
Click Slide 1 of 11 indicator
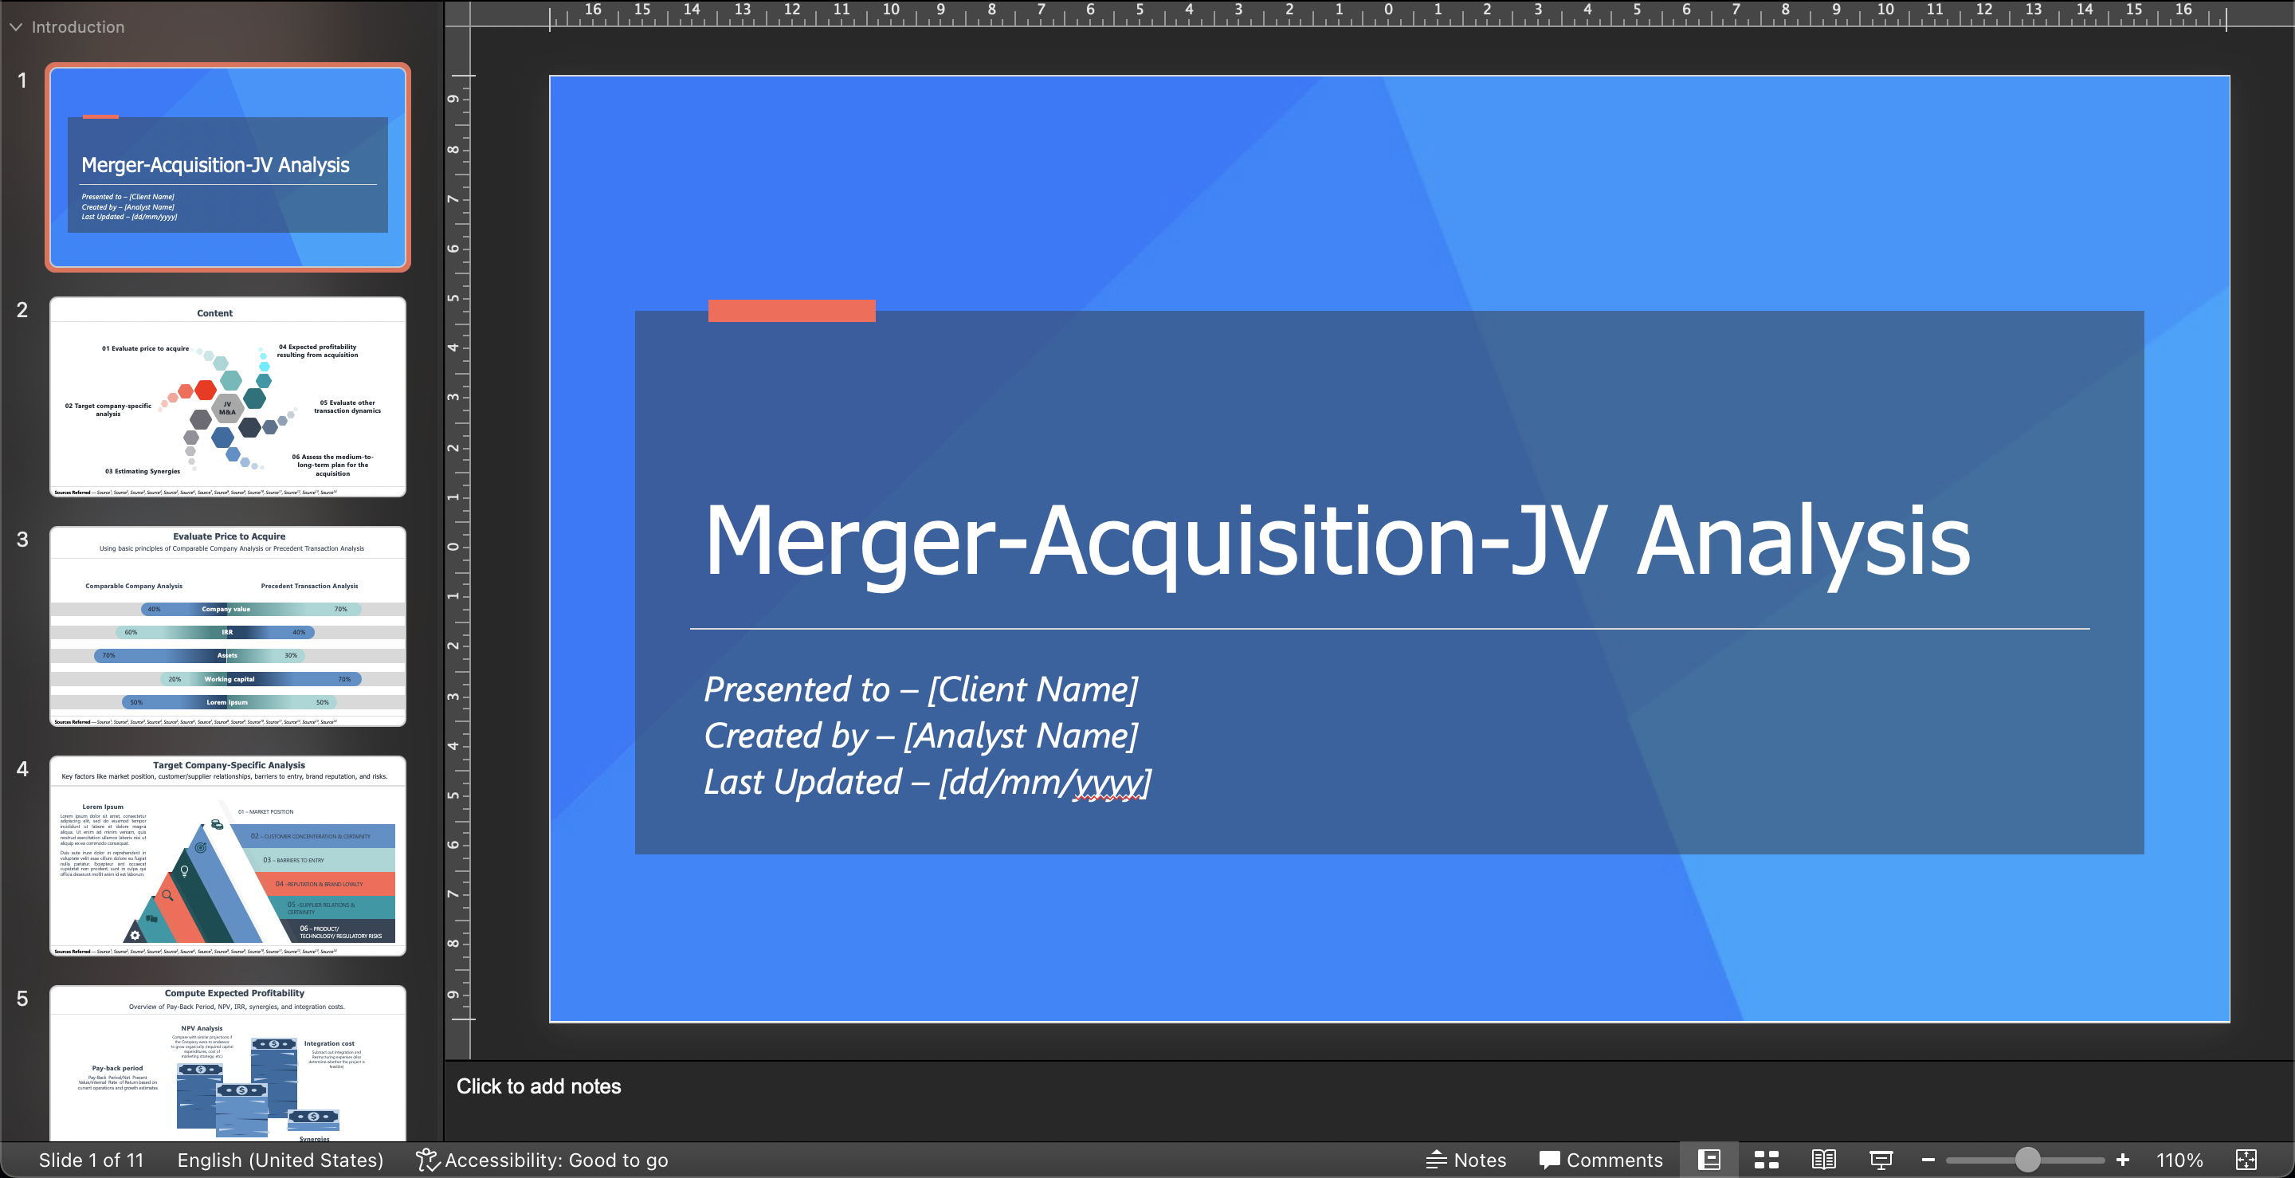pyautogui.click(x=91, y=1160)
